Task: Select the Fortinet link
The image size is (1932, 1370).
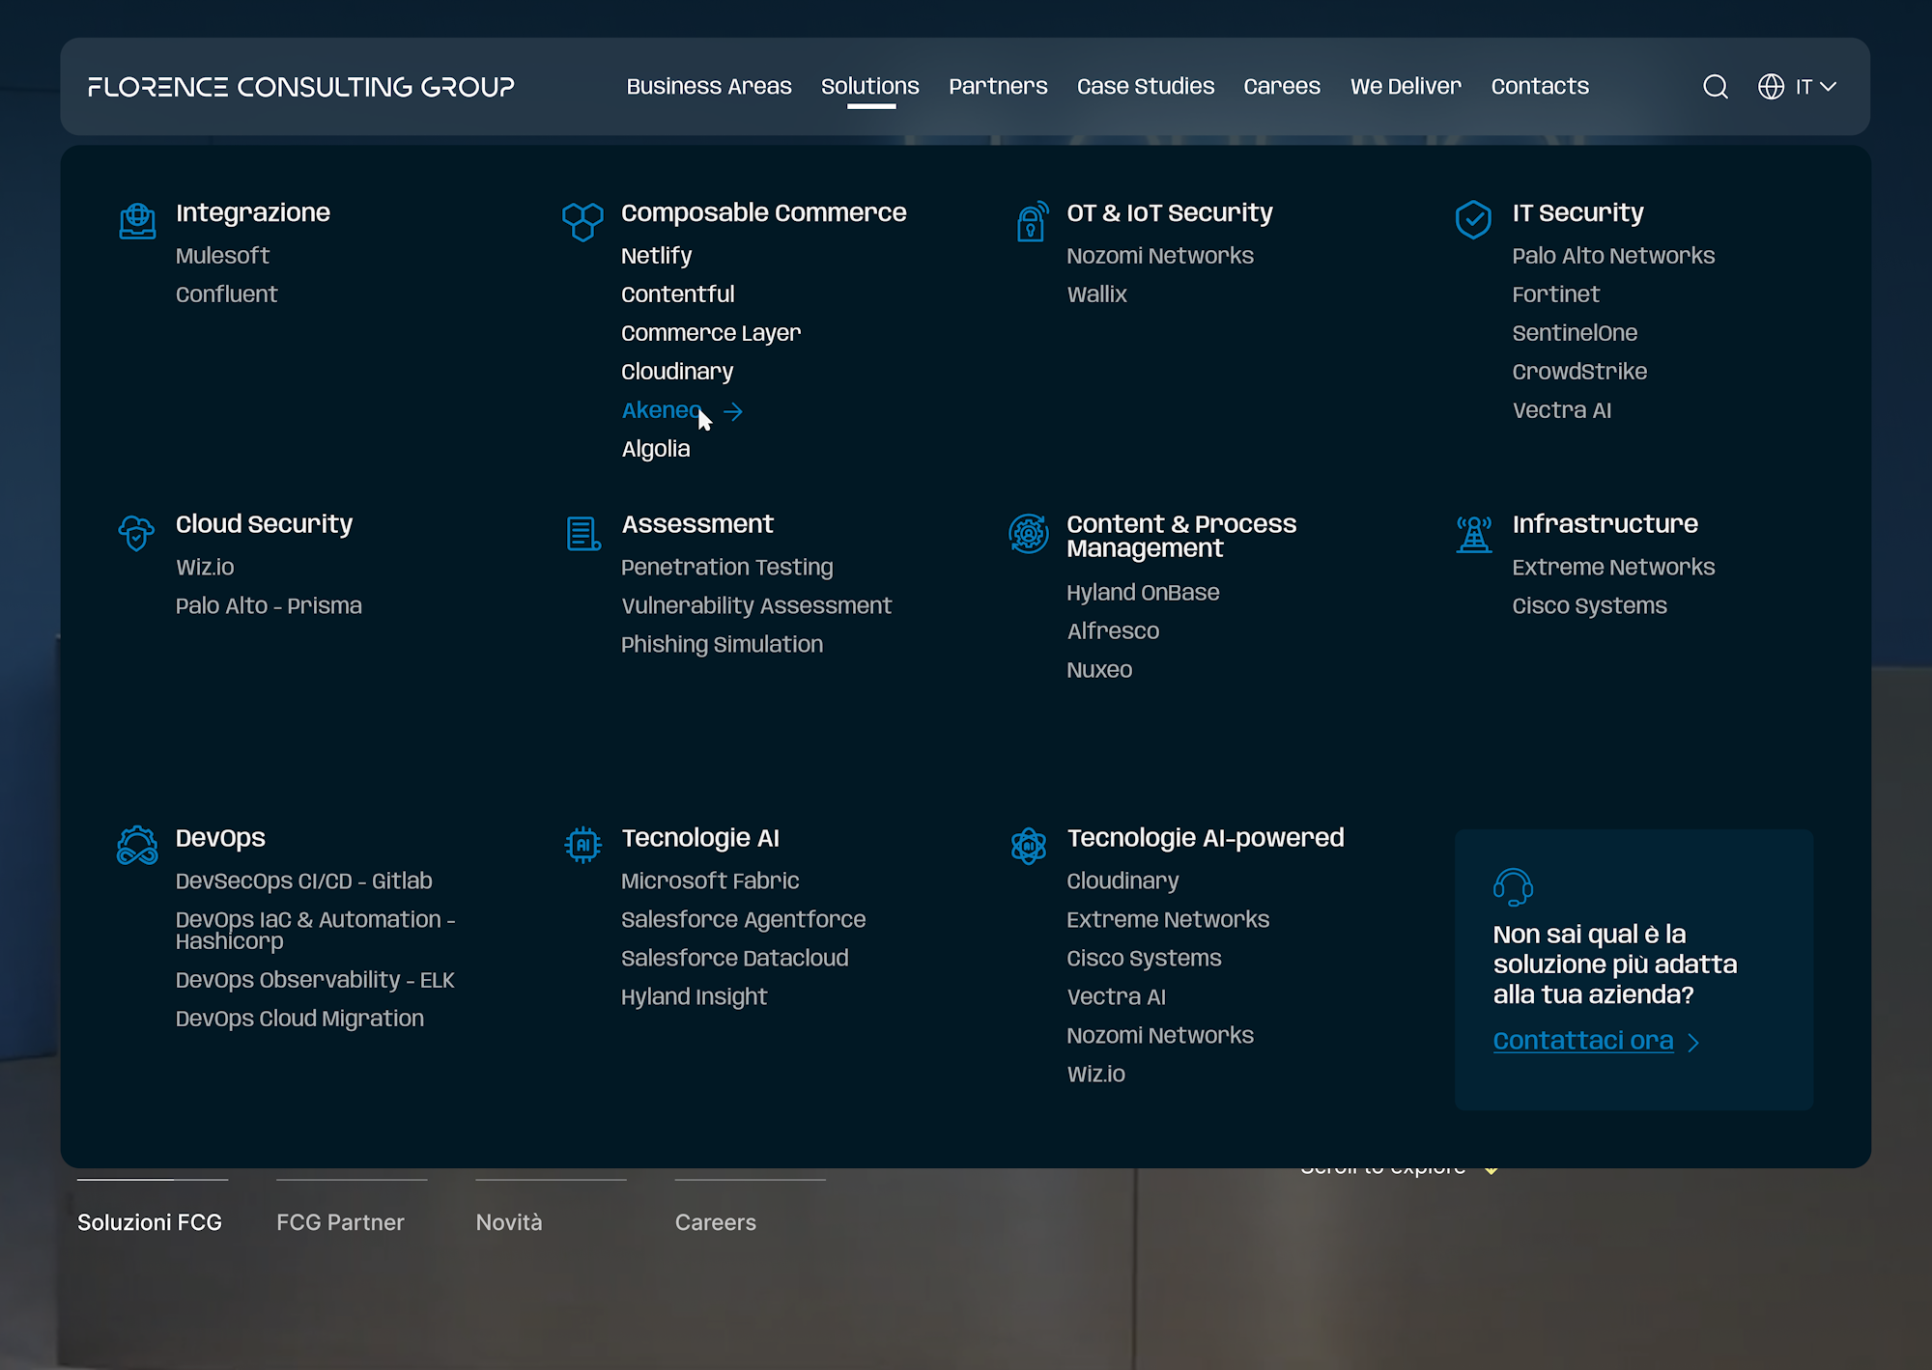Action: (1555, 294)
